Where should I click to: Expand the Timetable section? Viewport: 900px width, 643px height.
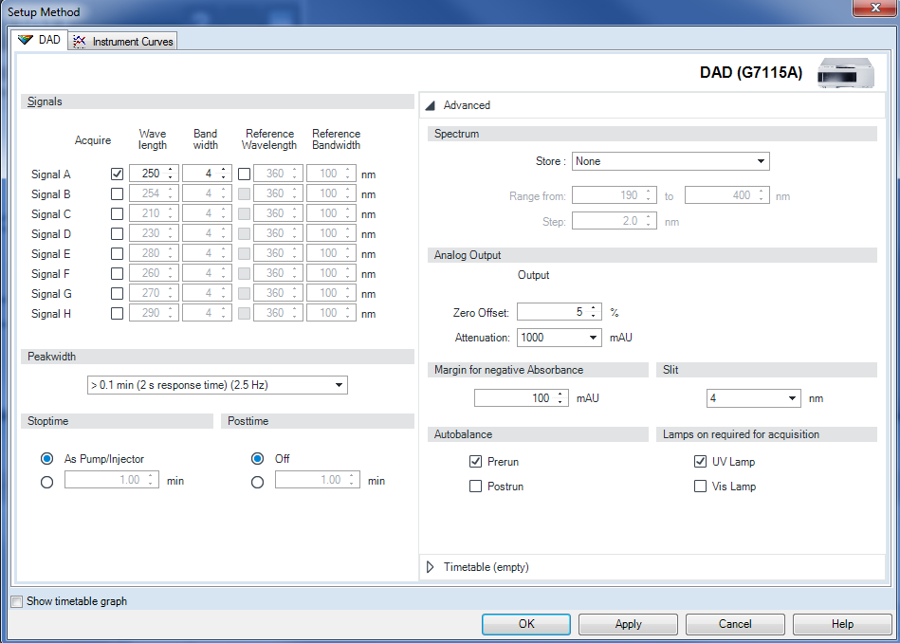pos(430,566)
